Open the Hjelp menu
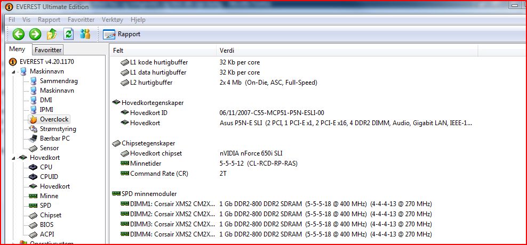The height and width of the screenshot is (245, 527). coord(138,20)
